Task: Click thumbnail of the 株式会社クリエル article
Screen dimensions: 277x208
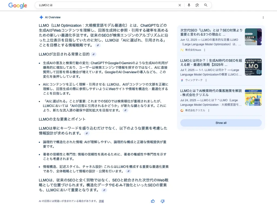Action: pos(253,97)
